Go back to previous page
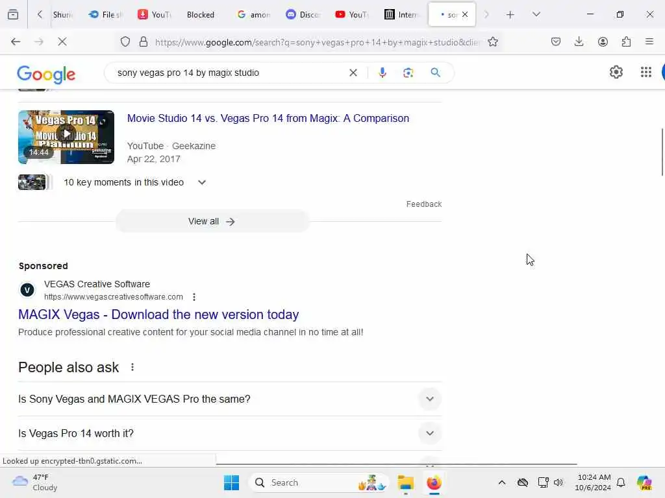 (16, 41)
